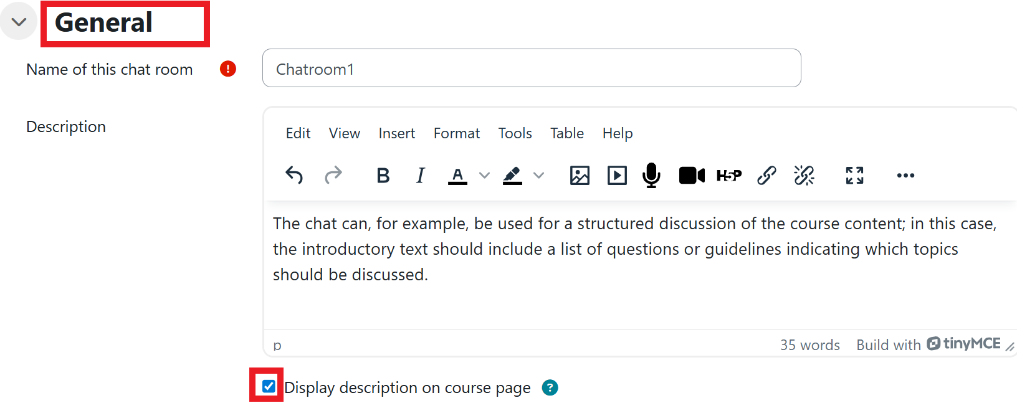Collapse the General section chevron
Screen dimensions: 1017x403
pos(19,22)
